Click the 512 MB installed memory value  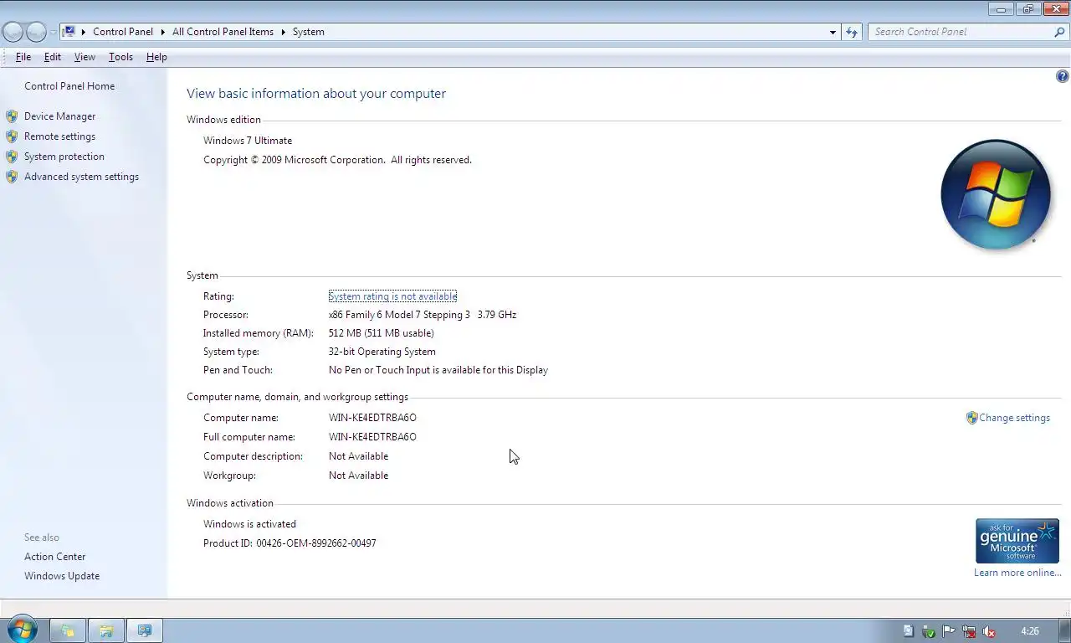click(381, 333)
